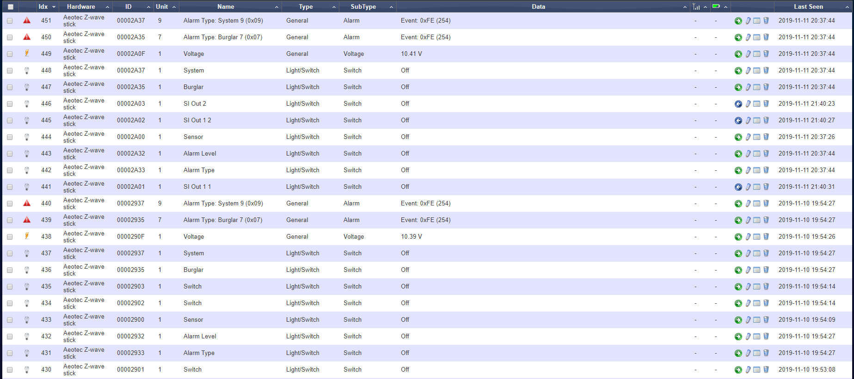Viewport: 854px width, 379px height.
Task: Click the blue back arrow for SI Out 2
Action: 738,104
